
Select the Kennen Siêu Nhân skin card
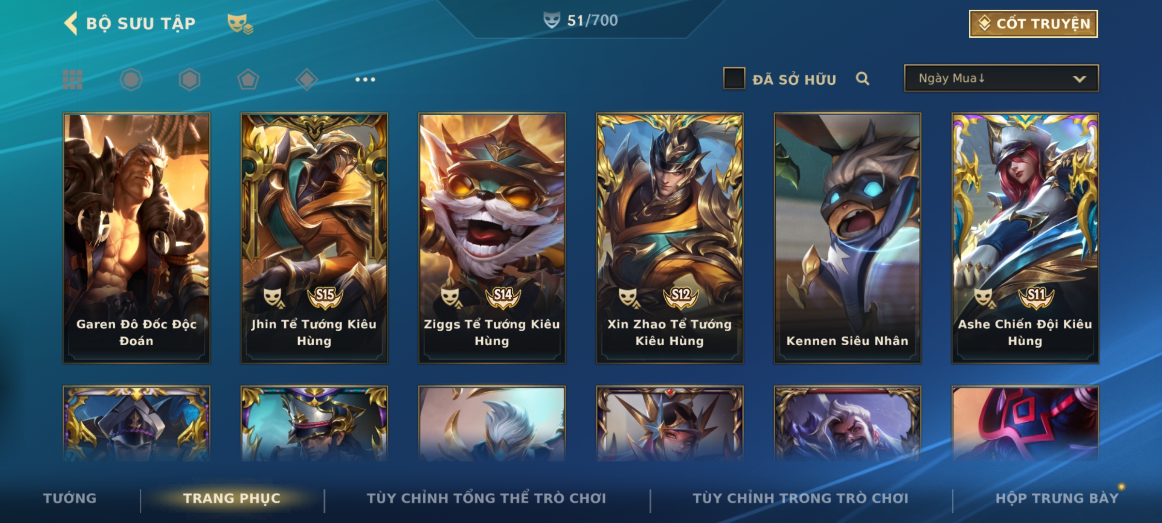click(847, 238)
